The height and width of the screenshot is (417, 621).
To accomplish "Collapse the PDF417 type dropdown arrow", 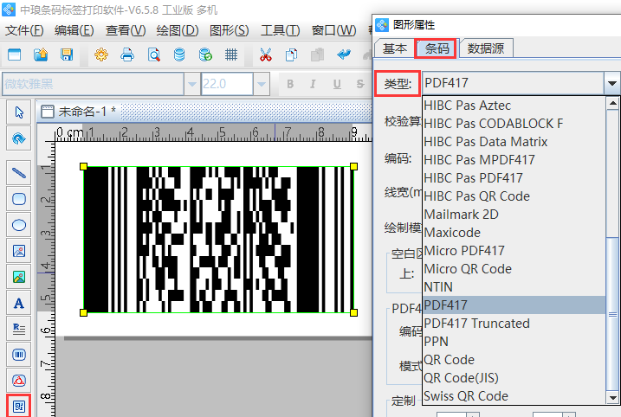I will [x=612, y=84].
